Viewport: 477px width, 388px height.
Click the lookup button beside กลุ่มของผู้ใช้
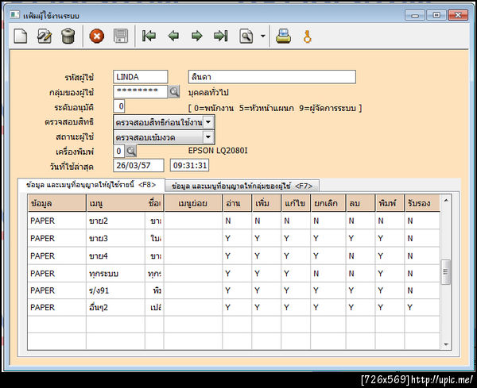174,92
